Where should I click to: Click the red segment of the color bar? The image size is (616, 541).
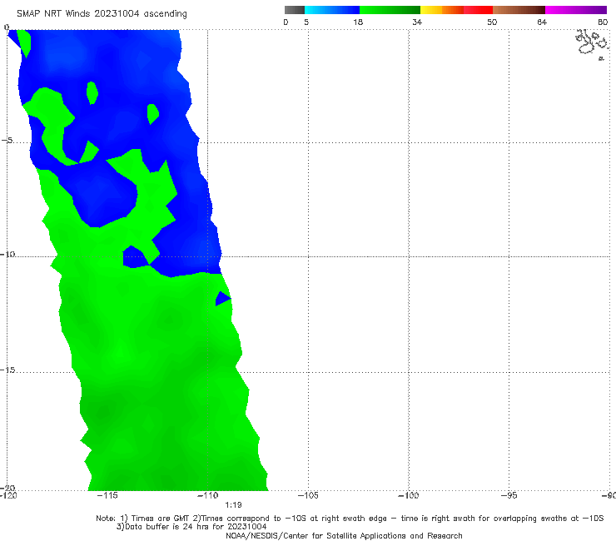(478, 10)
